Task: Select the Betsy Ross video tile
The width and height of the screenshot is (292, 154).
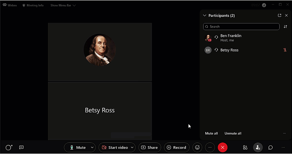Action: tap(100, 111)
